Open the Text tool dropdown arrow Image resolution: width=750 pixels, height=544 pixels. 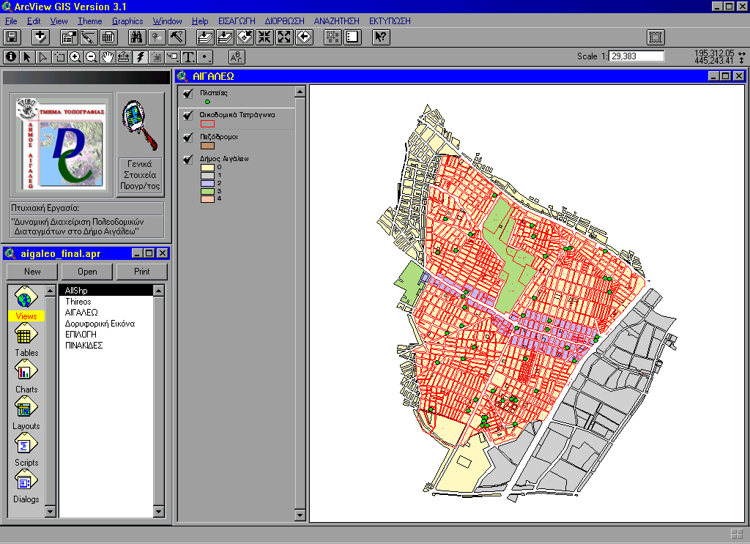193,60
